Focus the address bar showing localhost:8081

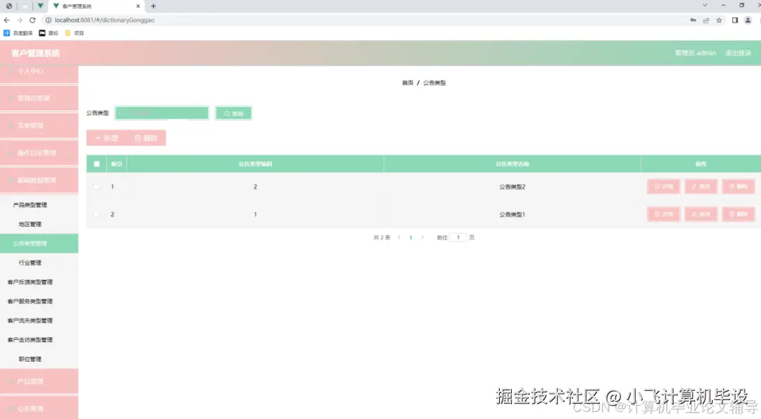(104, 20)
